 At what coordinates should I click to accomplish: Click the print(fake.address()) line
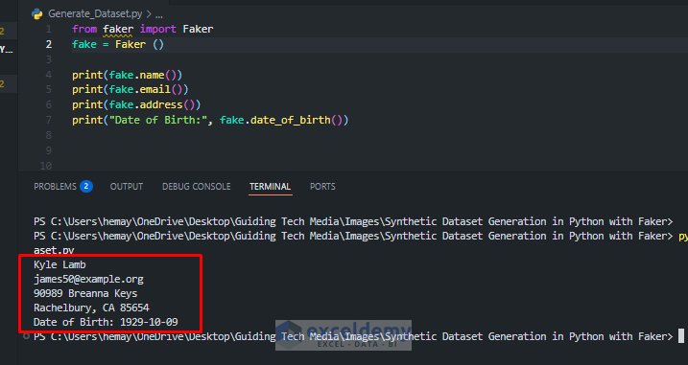coord(136,104)
